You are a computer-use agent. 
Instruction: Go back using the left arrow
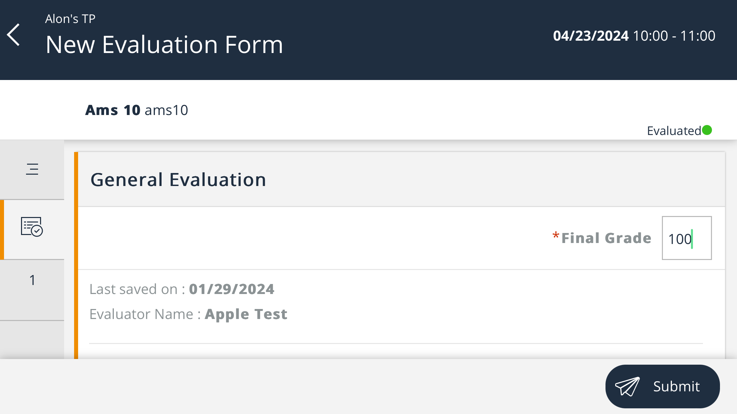click(13, 35)
